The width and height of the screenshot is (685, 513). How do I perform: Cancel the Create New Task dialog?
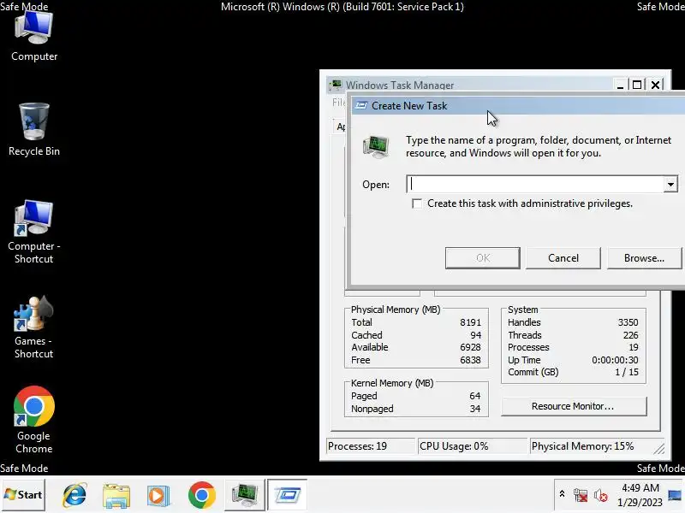click(563, 258)
